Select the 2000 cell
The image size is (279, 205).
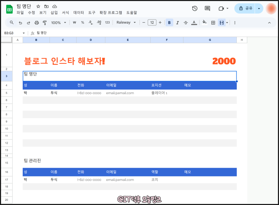(x=224, y=61)
